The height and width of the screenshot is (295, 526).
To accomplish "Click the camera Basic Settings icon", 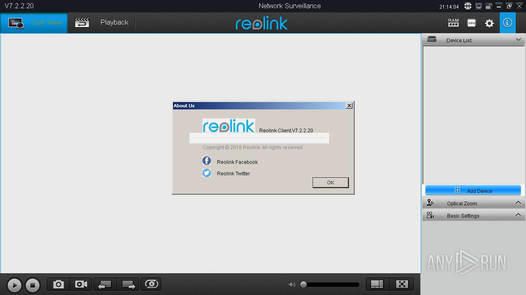I will pyautogui.click(x=430, y=215).
